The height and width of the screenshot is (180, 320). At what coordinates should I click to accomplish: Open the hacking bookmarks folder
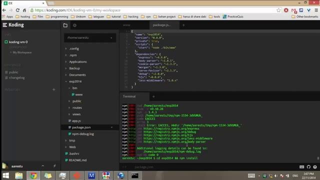click(x=131, y=16)
